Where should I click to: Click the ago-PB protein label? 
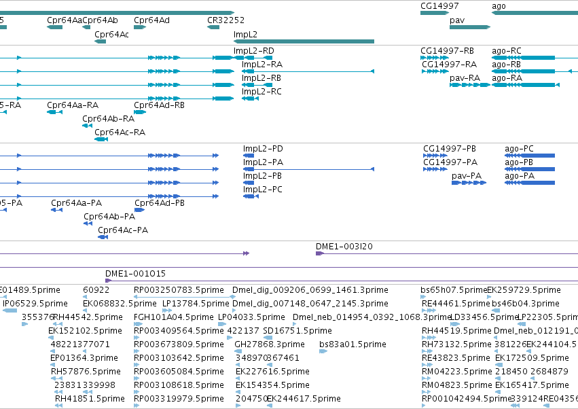519,162
